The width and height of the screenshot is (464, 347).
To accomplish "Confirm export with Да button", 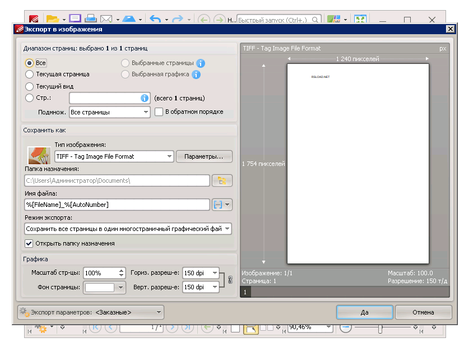I will click(365, 312).
